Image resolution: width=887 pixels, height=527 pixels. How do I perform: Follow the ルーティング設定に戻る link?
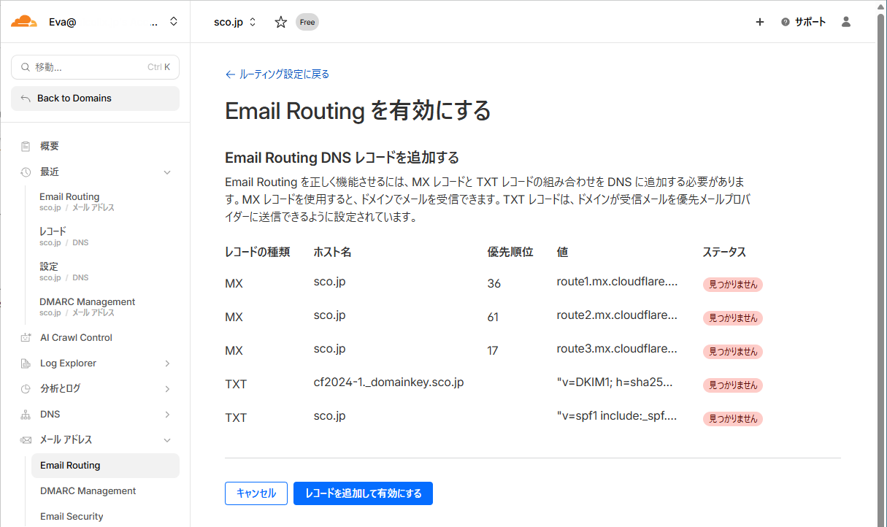point(277,74)
